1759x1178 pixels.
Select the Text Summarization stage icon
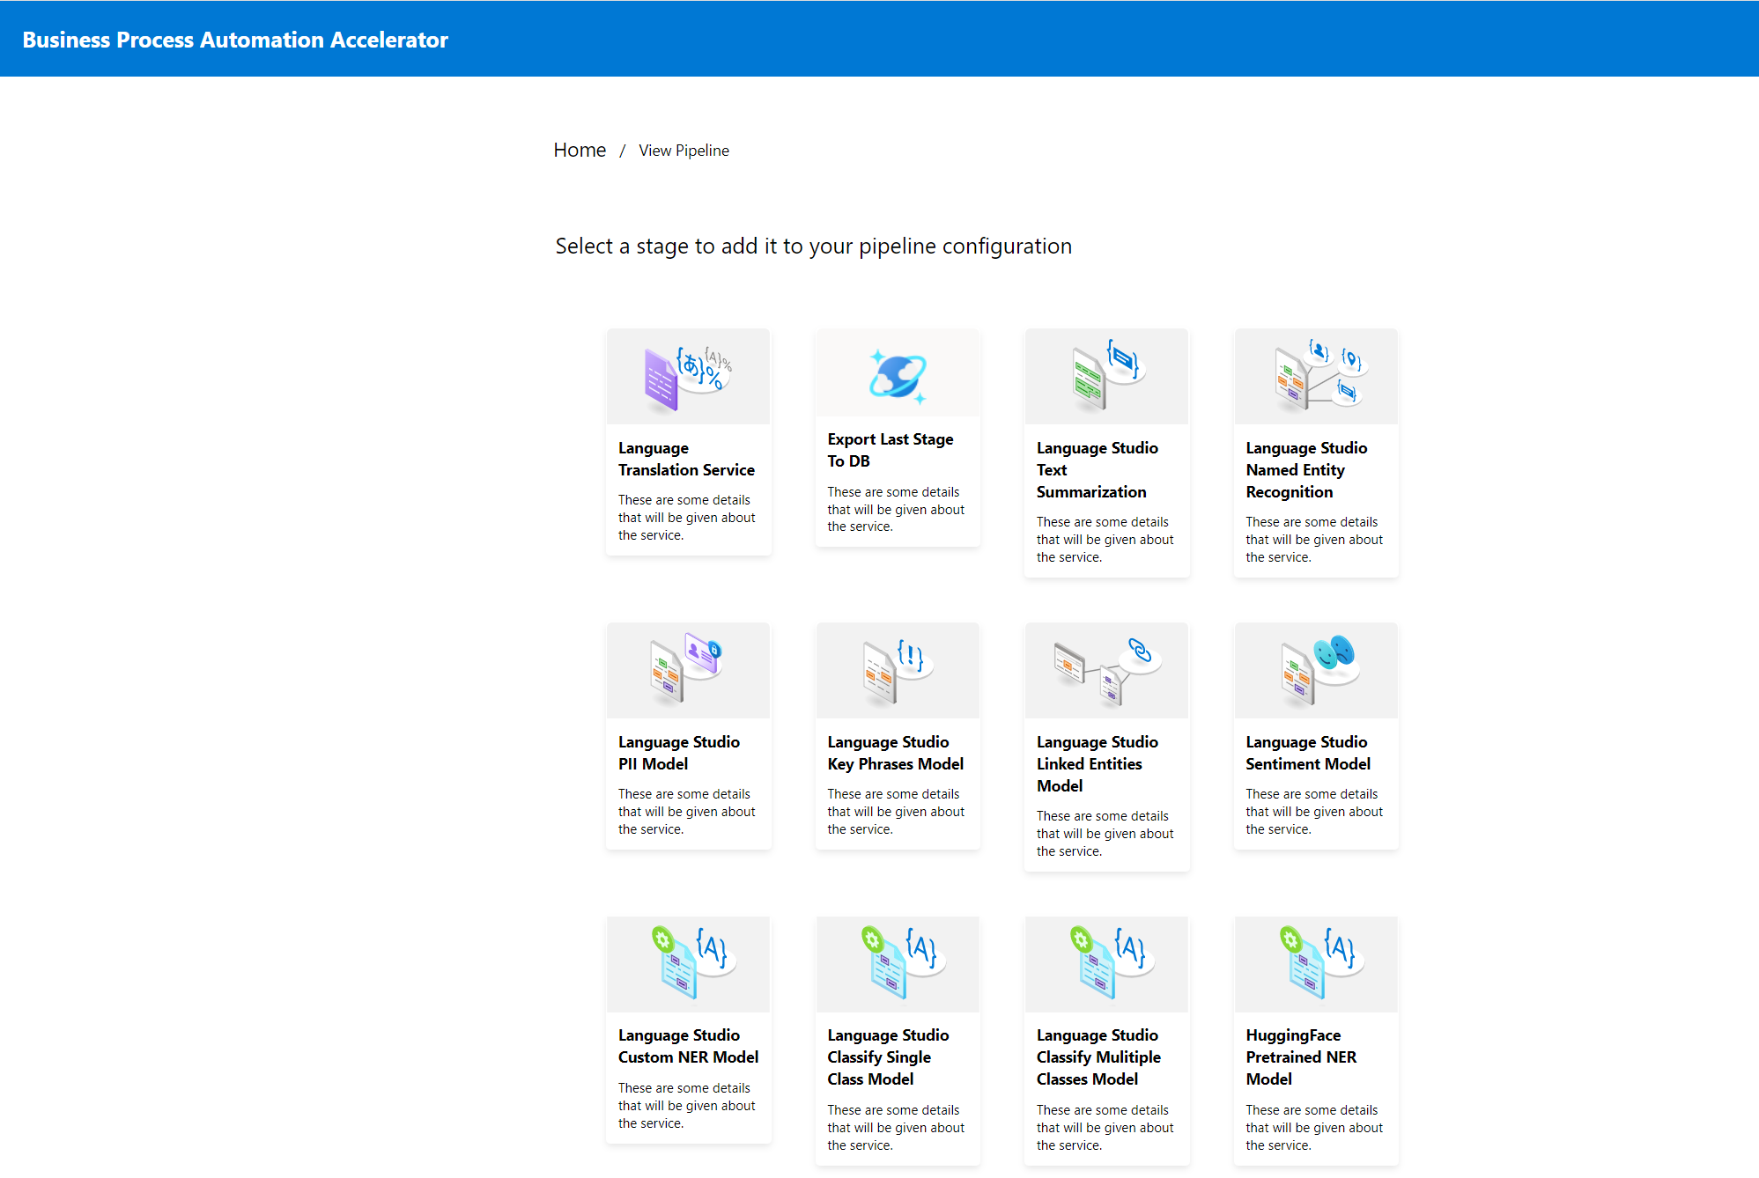pyautogui.click(x=1106, y=378)
